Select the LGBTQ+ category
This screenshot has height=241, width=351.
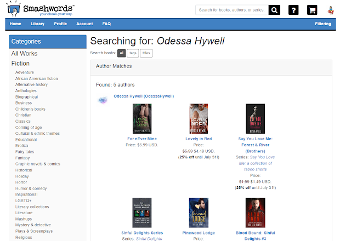pos(23,200)
